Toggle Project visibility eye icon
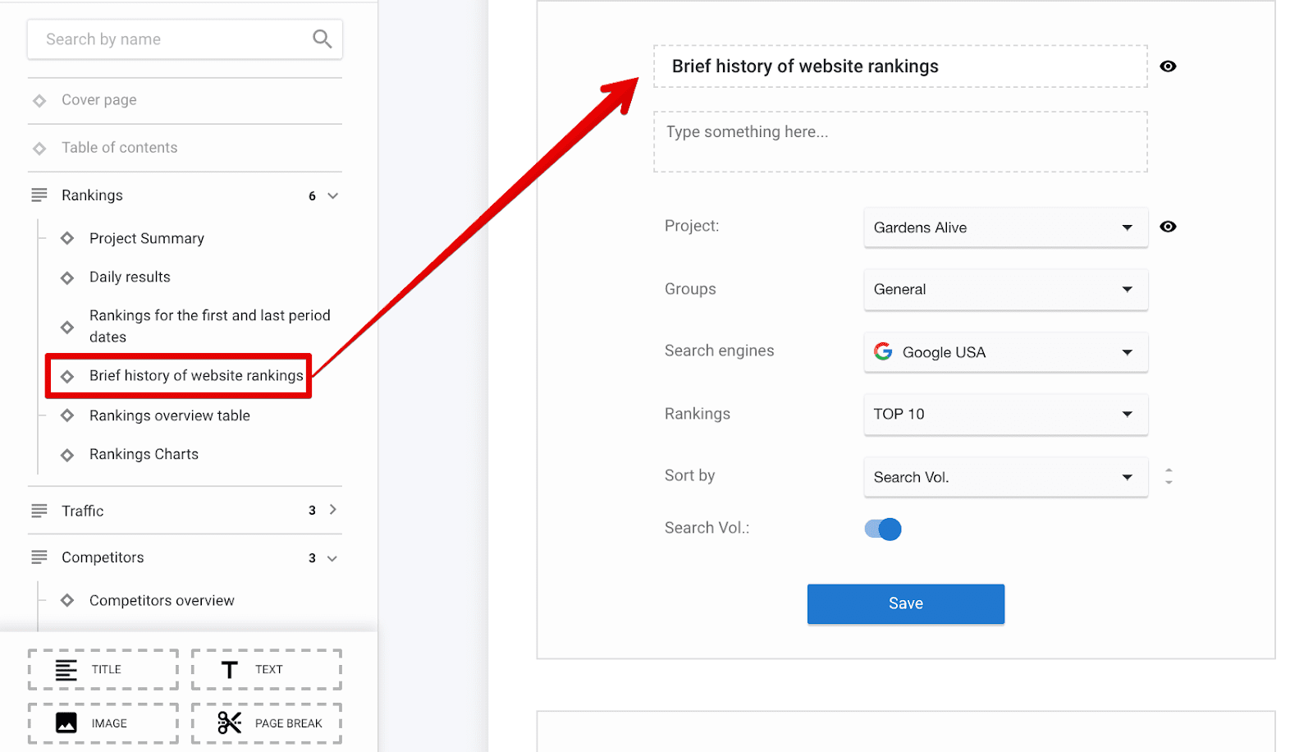 (x=1168, y=227)
